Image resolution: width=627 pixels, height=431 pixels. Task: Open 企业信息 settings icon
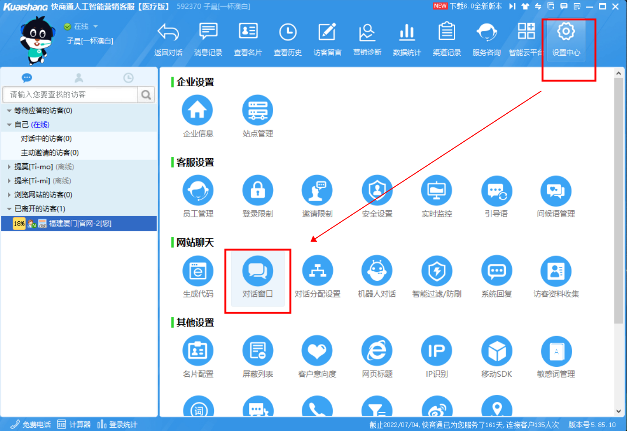(x=197, y=110)
